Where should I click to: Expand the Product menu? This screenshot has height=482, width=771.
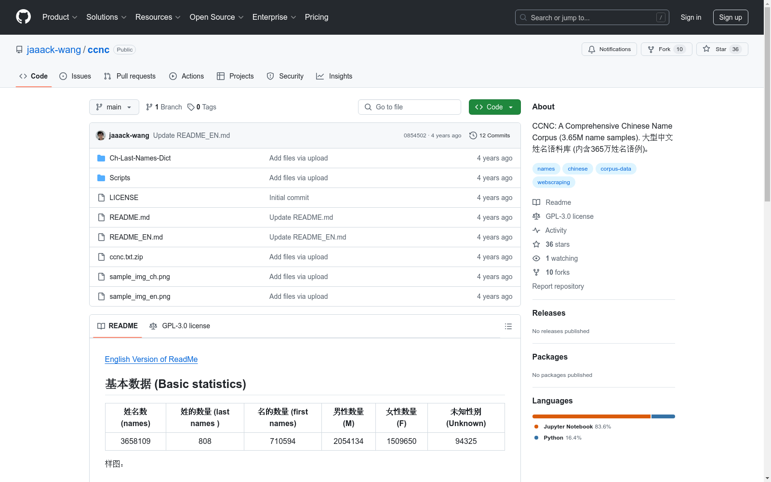click(x=60, y=17)
